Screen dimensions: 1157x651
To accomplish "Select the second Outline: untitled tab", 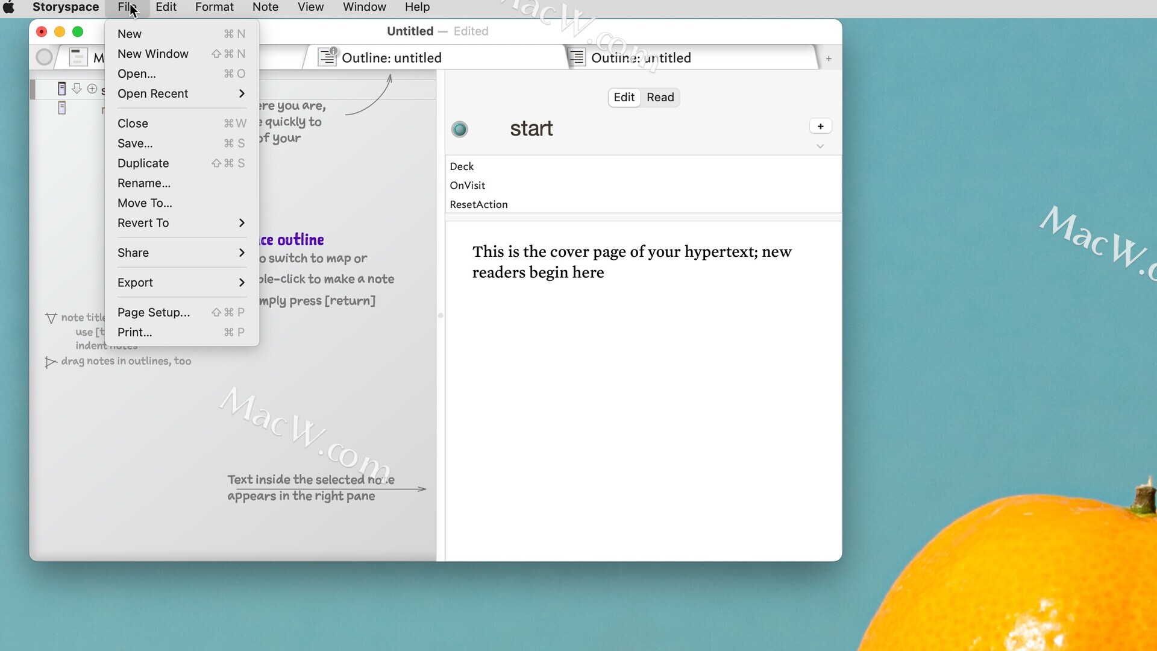I will (x=693, y=58).
